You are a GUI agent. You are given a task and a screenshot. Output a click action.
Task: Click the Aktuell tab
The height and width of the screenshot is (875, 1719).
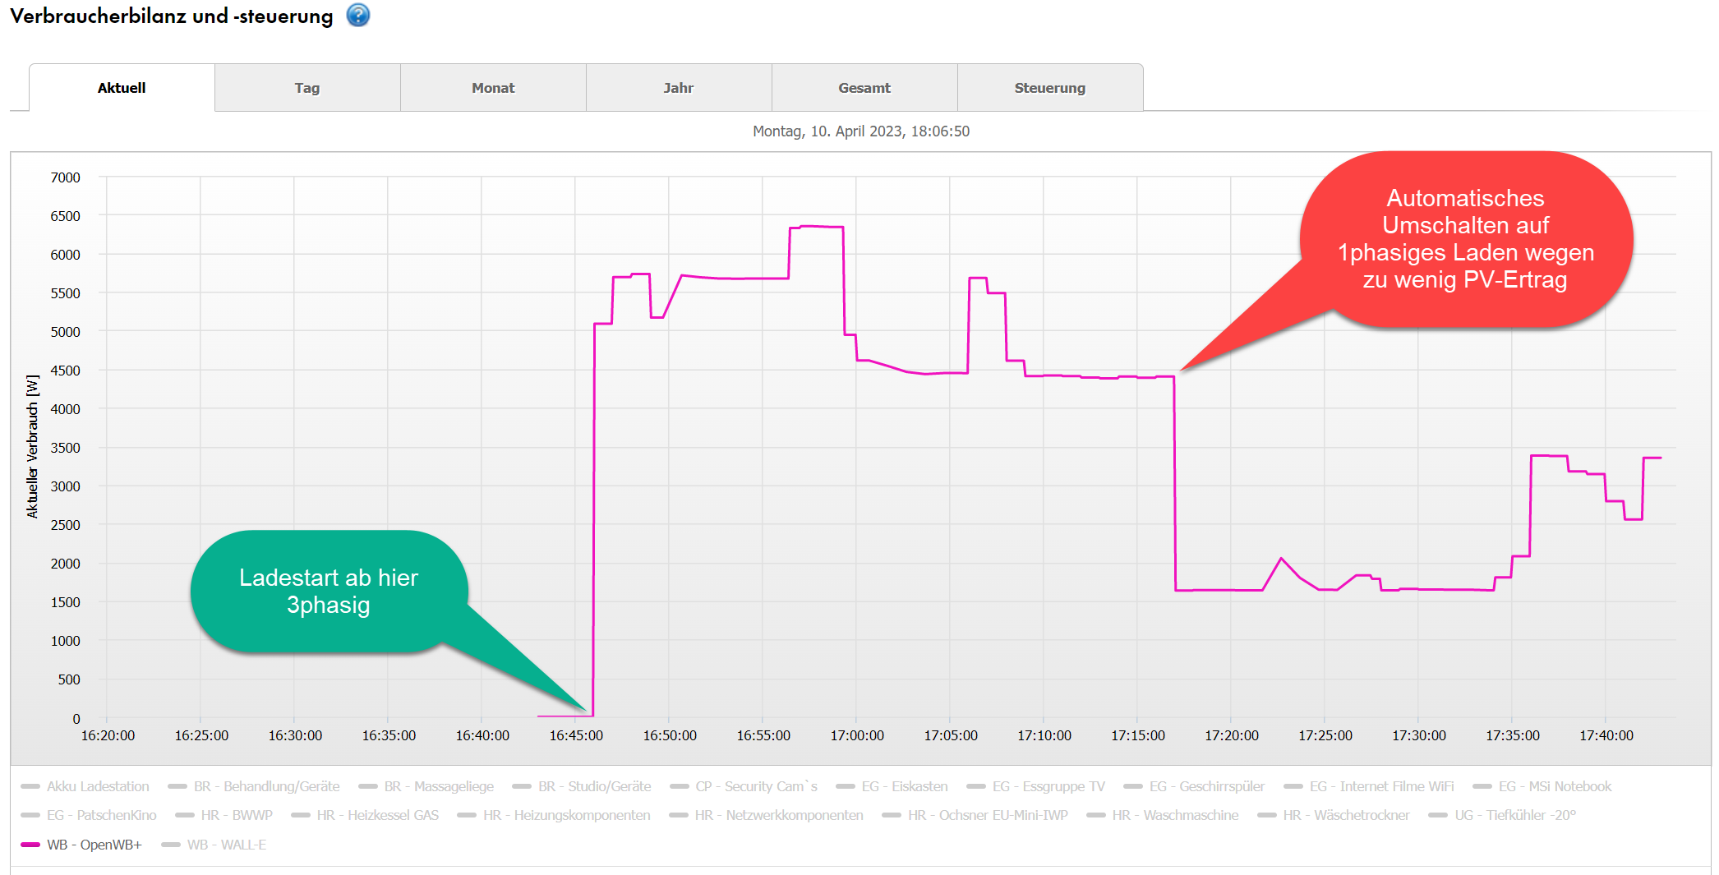122,88
